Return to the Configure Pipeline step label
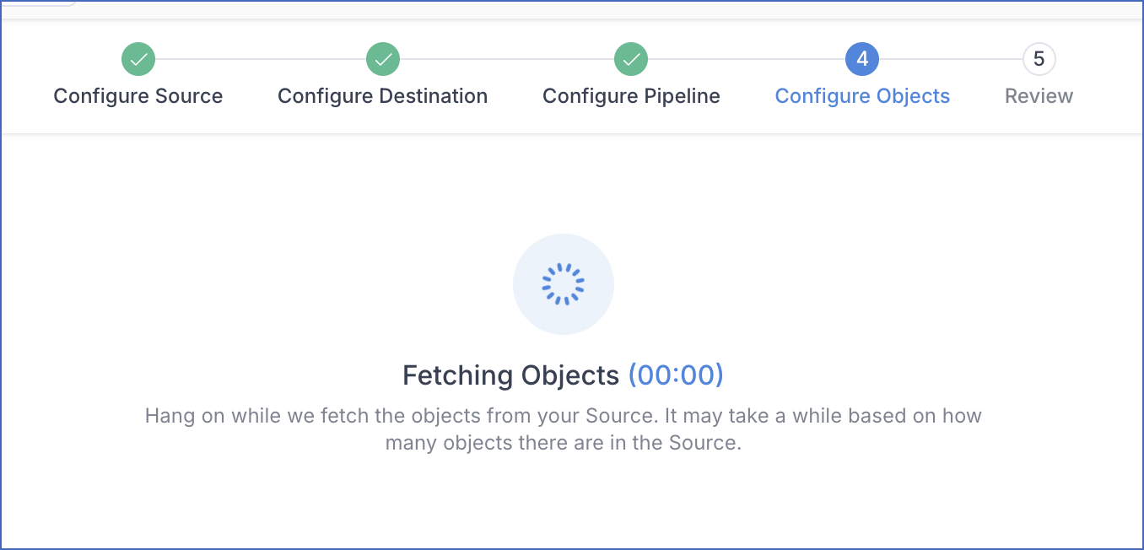This screenshot has width=1144, height=550. point(631,96)
